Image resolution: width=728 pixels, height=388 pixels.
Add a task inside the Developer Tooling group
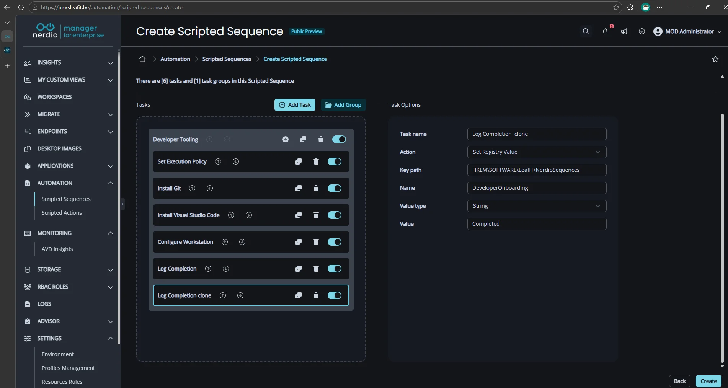285,139
